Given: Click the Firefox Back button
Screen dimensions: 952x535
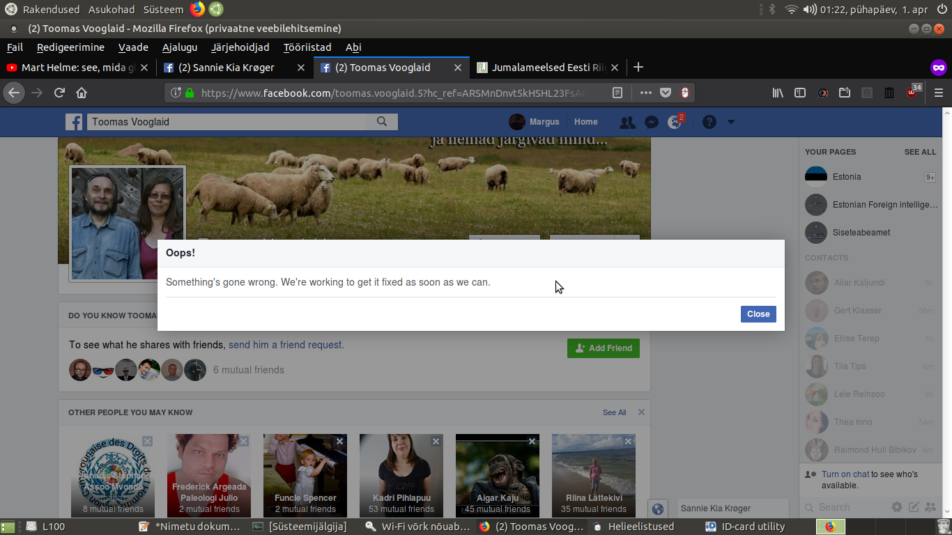Looking at the screenshot, I should pos(14,93).
